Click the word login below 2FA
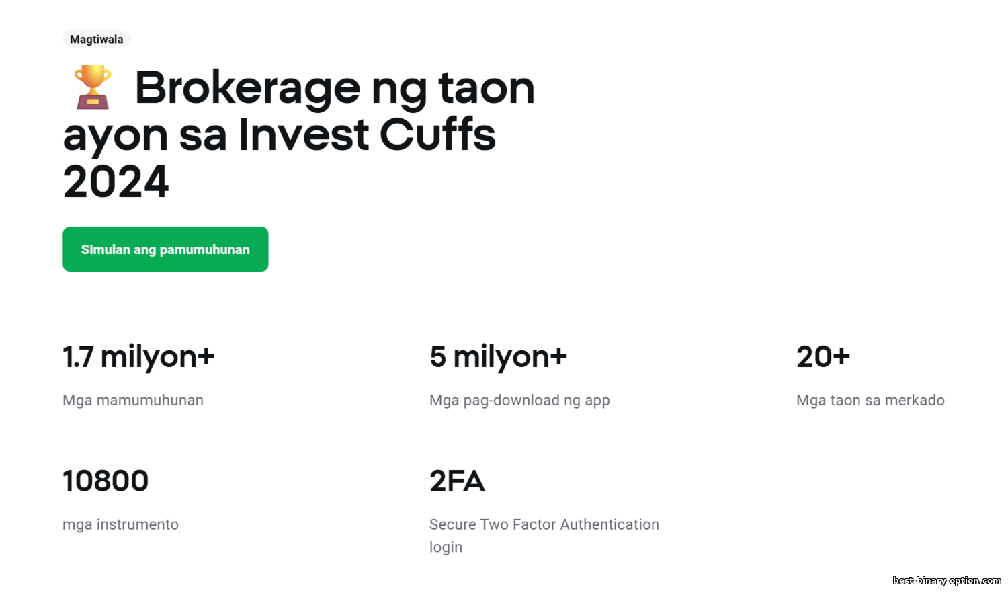This screenshot has width=1008, height=593. [446, 547]
